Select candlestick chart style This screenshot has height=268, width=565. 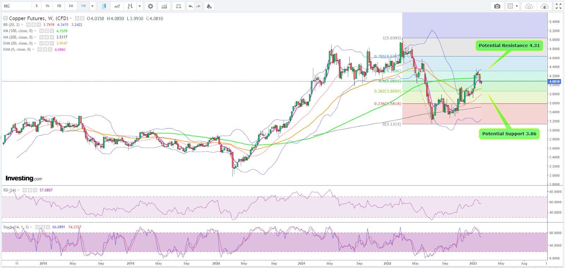click(104, 6)
